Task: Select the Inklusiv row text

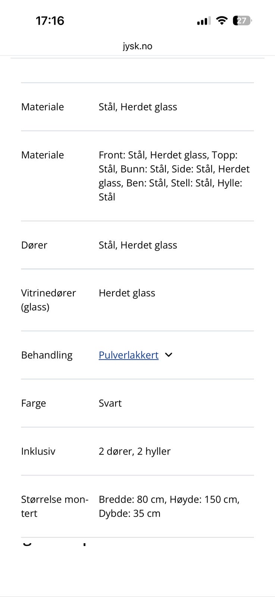Action: point(38,451)
